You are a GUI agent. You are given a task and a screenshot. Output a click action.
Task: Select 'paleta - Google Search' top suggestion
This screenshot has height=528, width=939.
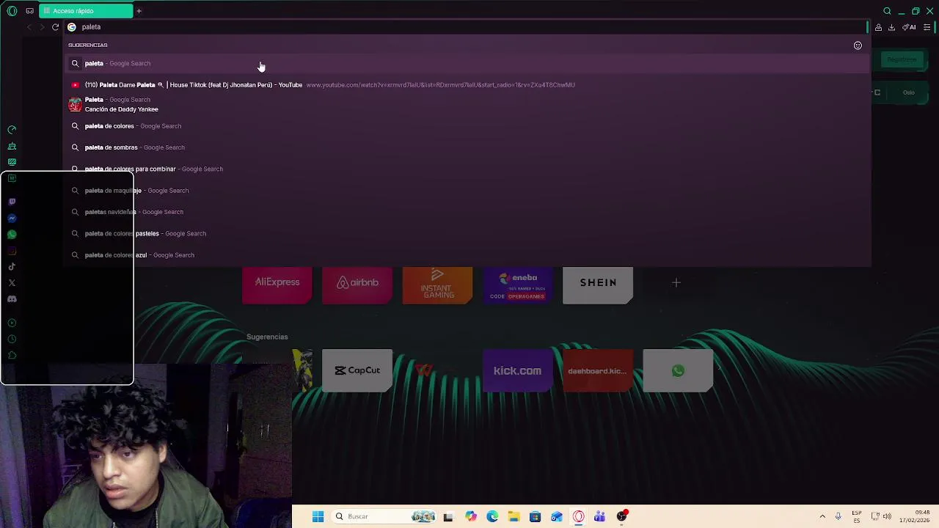coord(467,64)
